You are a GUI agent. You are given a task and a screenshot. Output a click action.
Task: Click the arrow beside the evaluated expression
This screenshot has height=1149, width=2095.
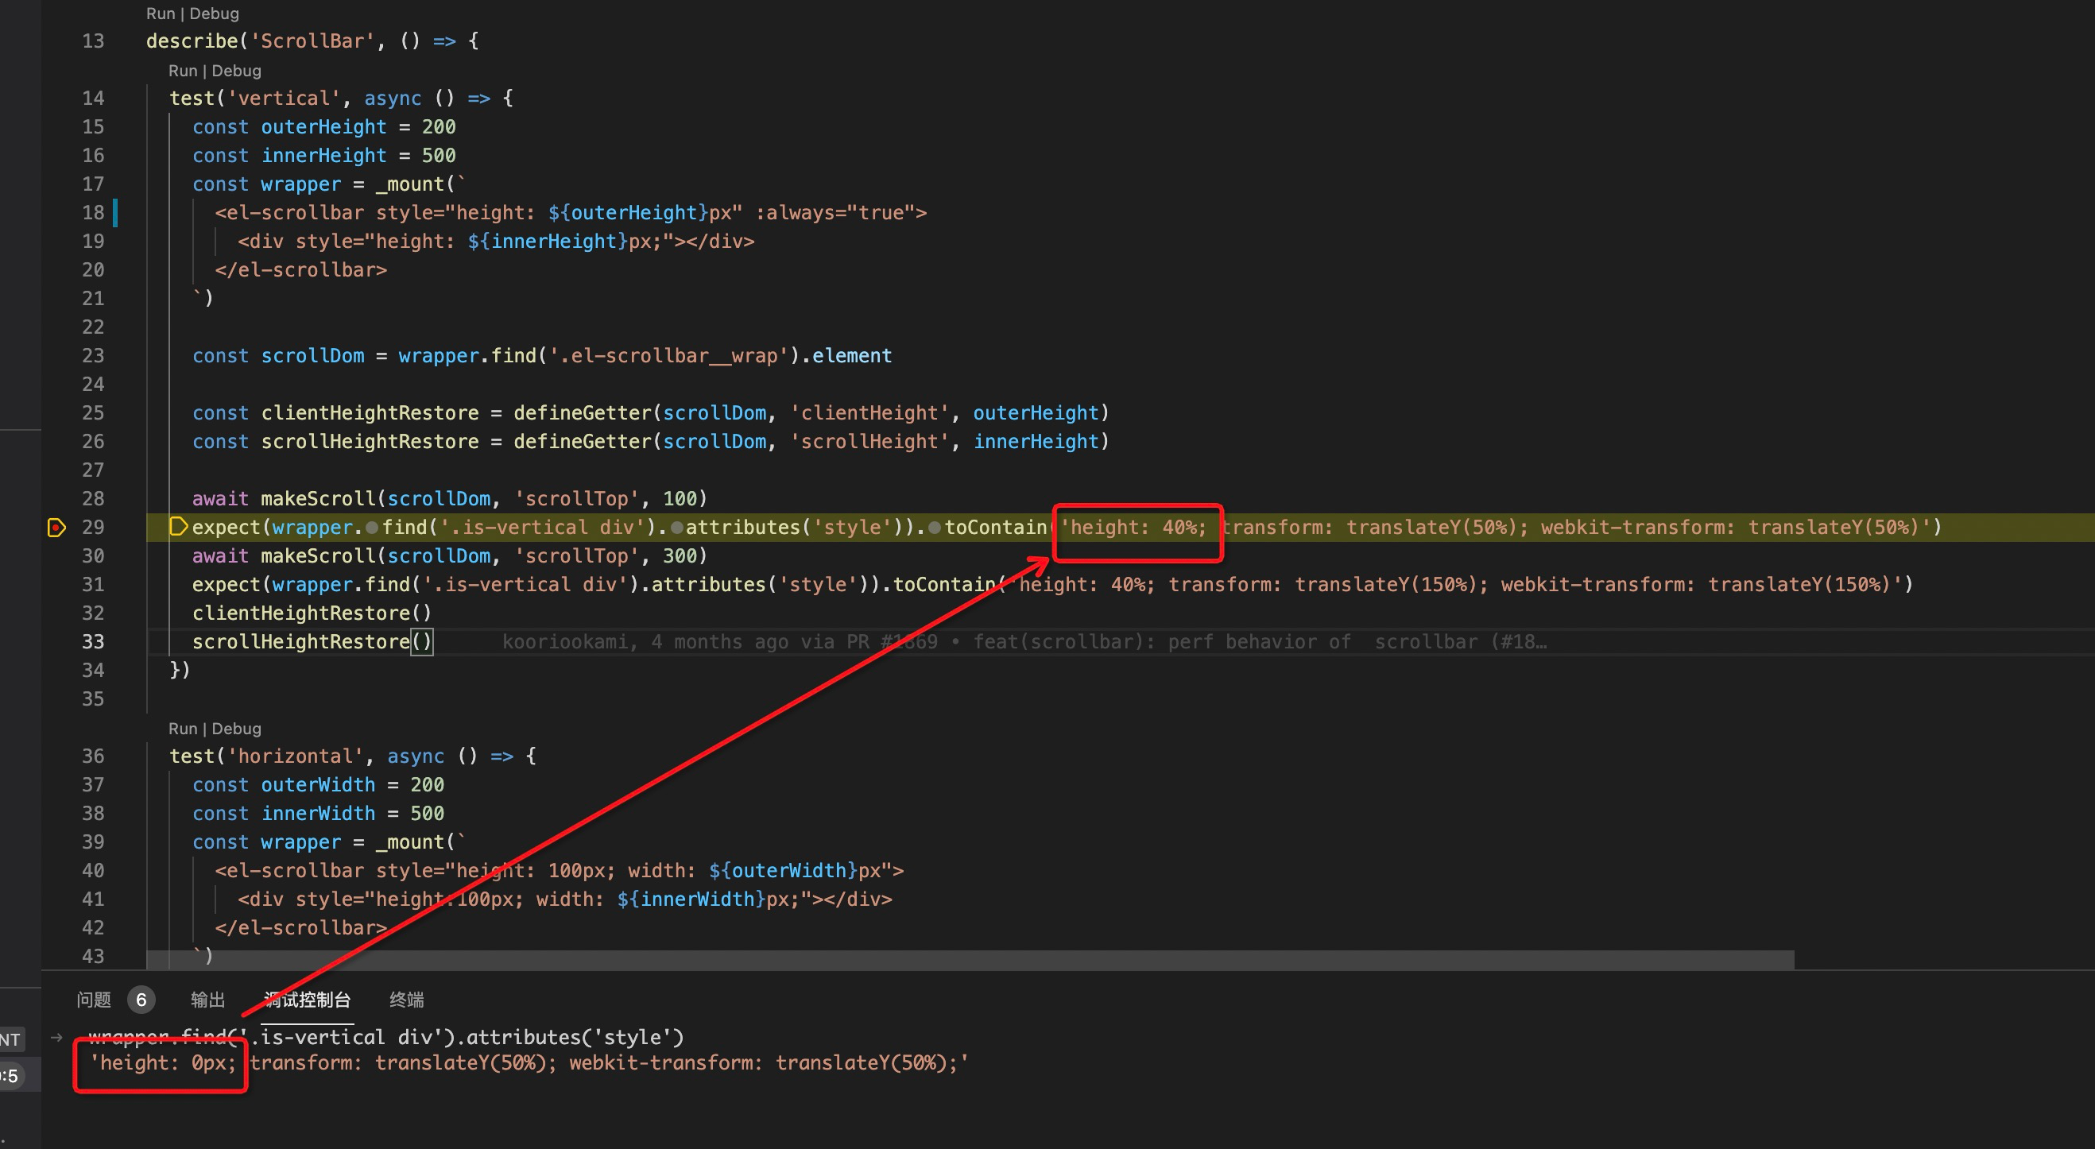(x=56, y=1038)
